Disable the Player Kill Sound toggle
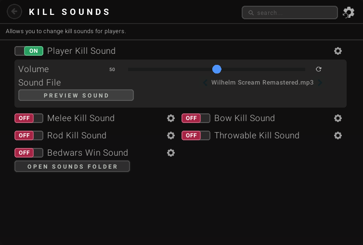 click(x=29, y=51)
